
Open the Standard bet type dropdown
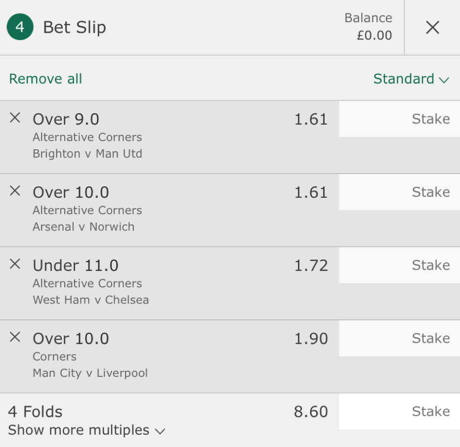click(411, 79)
